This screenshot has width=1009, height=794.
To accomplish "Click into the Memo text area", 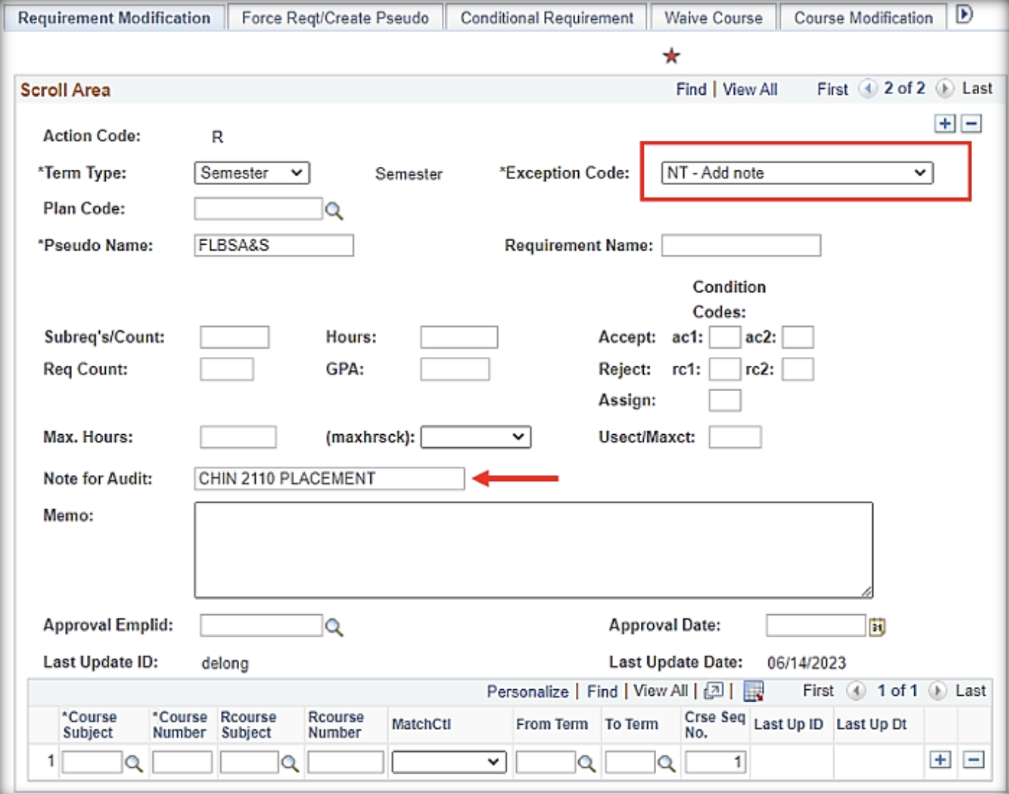I will (533, 550).
